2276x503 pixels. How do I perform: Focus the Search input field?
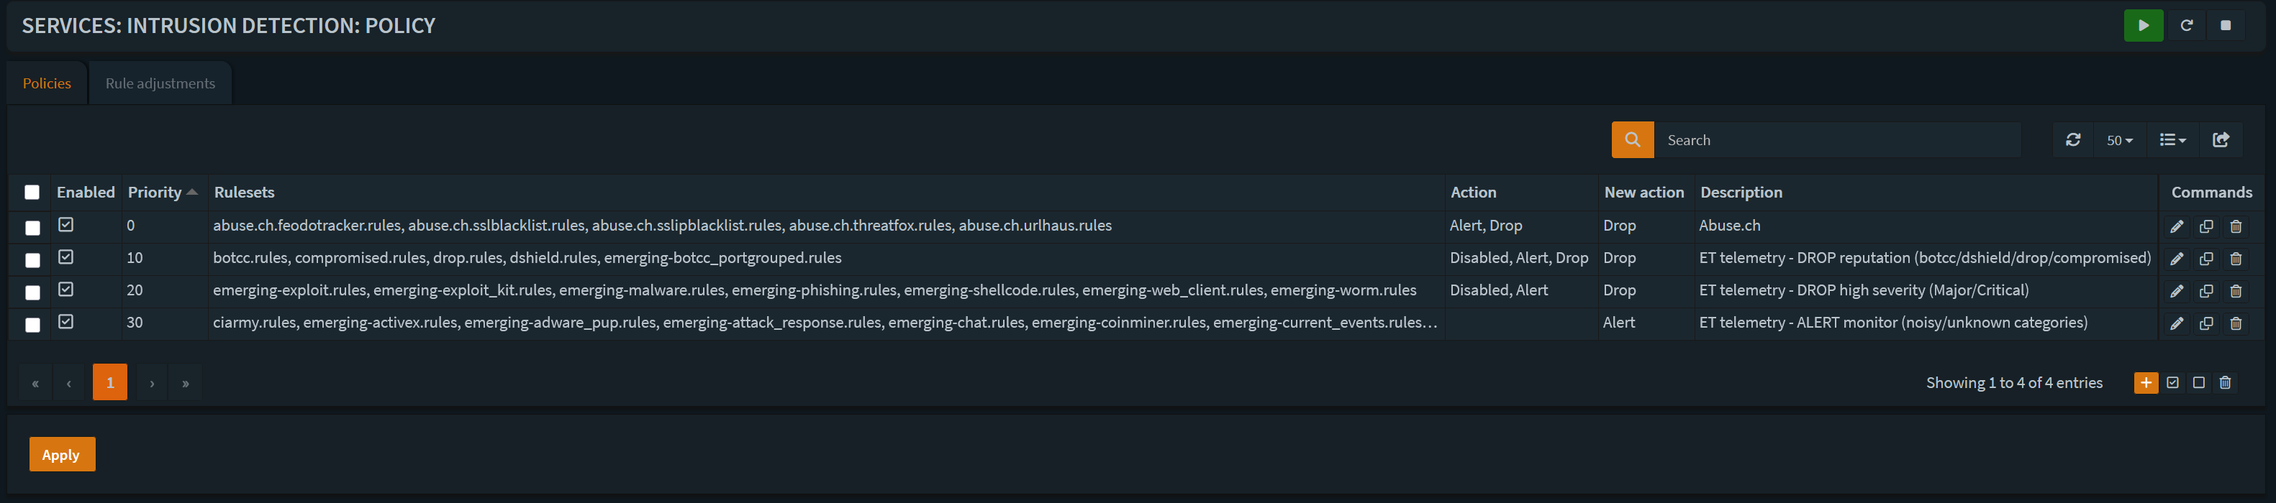[1838, 140]
